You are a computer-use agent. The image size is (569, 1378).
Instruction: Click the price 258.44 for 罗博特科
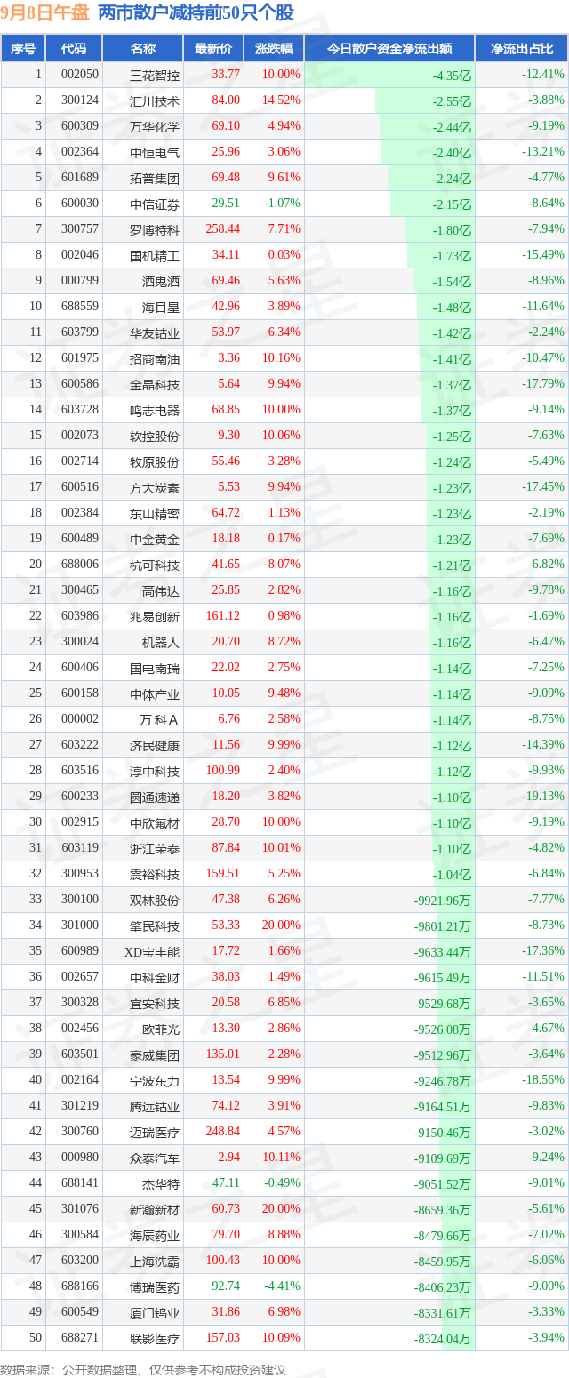223,229
